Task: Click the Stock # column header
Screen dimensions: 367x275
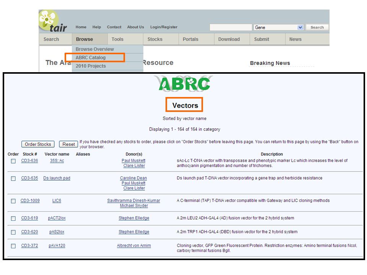Action: click(x=30, y=154)
